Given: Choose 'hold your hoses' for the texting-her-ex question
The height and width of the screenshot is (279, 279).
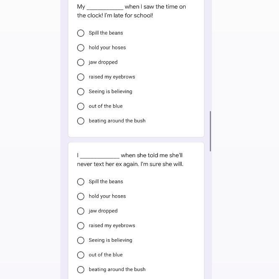Looking at the screenshot, I should click(81, 196).
